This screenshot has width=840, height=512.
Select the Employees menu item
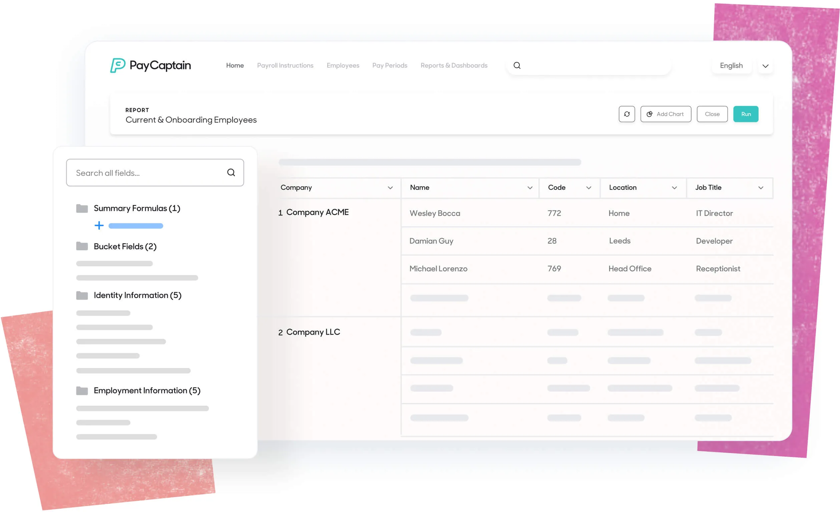click(x=343, y=65)
